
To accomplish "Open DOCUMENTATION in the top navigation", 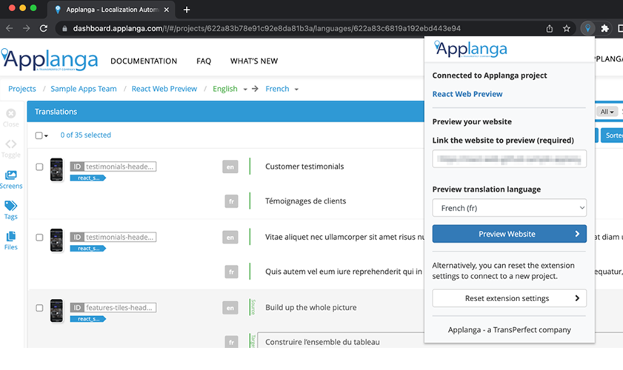I will pos(144,61).
